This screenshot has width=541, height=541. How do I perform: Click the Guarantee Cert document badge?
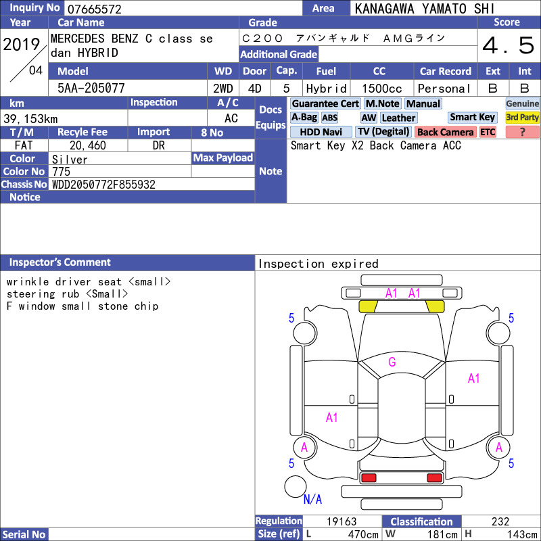tap(325, 103)
